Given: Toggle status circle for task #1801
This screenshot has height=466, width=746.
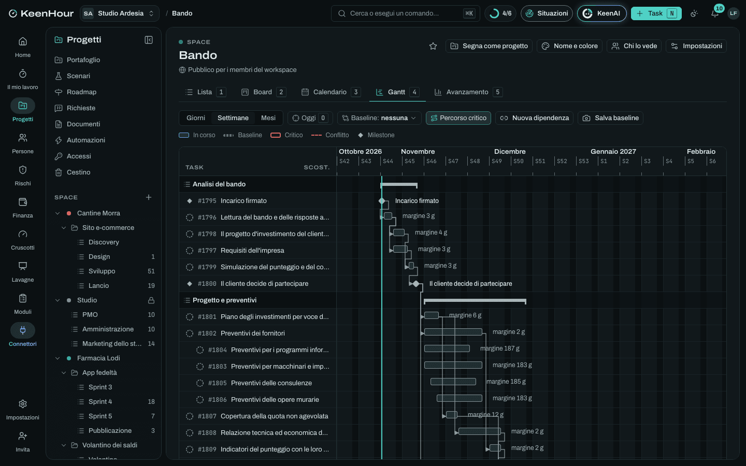Looking at the screenshot, I should (190, 317).
